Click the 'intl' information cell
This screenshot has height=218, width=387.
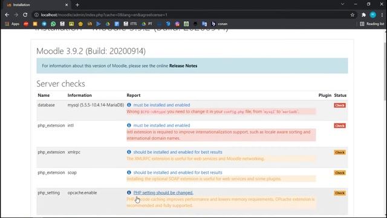pos(71,125)
